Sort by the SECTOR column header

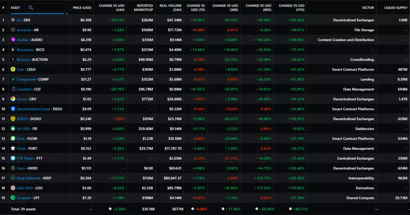click(x=368, y=7)
